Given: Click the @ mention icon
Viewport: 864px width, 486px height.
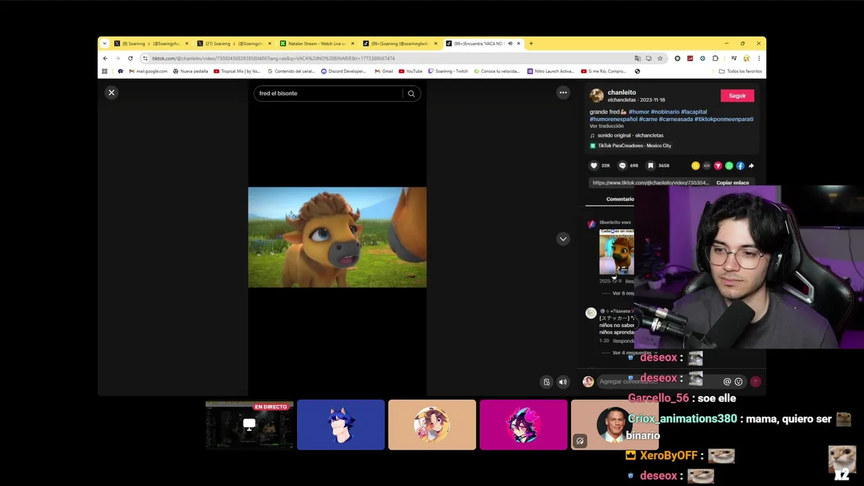Looking at the screenshot, I should pyautogui.click(x=727, y=382).
